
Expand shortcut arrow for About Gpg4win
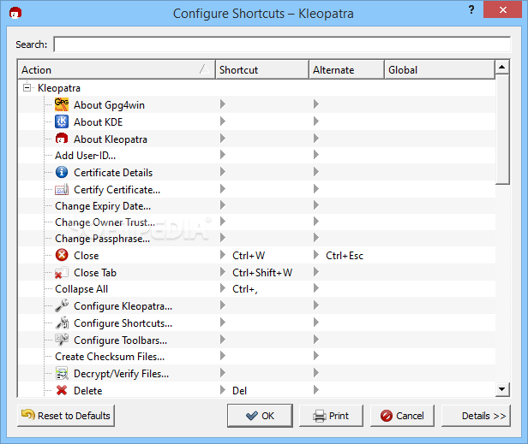[x=223, y=104]
